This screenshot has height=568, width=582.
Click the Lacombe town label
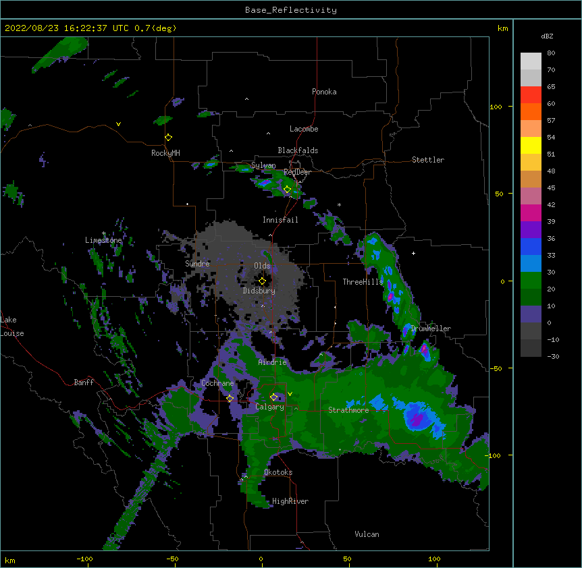304,129
